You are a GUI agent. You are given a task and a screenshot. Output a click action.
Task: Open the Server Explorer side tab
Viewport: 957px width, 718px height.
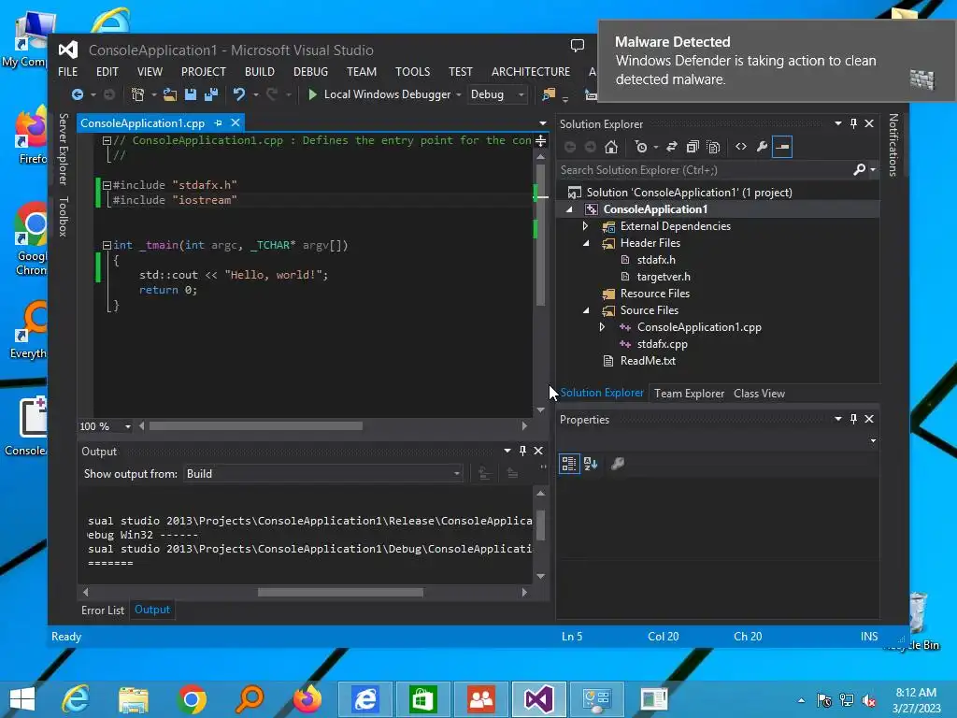pyautogui.click(x=63, y=149)
